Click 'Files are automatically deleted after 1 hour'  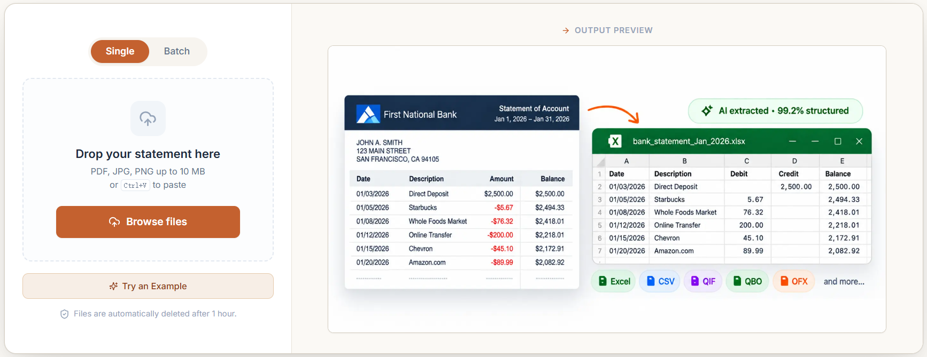click(155, 314)
